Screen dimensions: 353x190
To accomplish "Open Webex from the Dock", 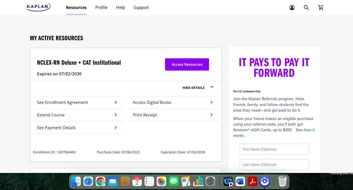I will [x=228, y=181].
